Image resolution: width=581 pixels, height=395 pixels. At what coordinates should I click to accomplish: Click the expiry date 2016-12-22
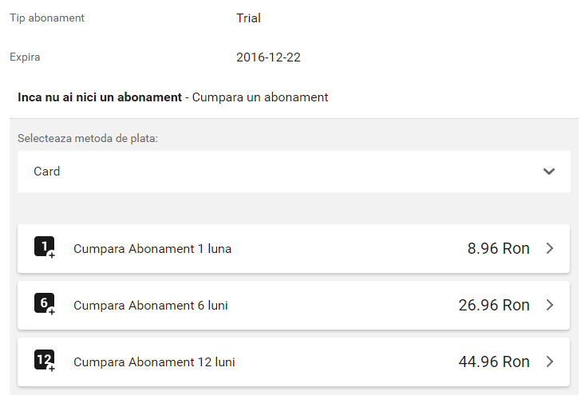click(x=268, y=57)
